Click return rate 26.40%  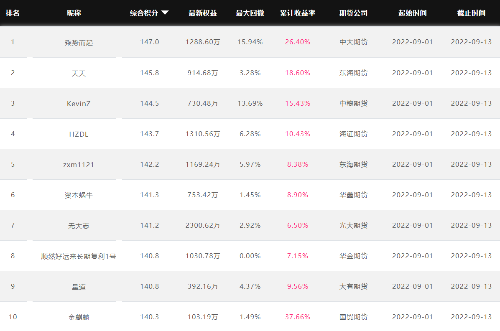[298, 42]
